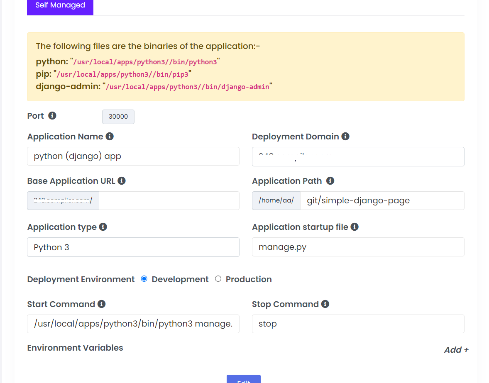Open the Application type Python 3 dropdown
This screenshot has width=489, height=383.
coord(133,247)
